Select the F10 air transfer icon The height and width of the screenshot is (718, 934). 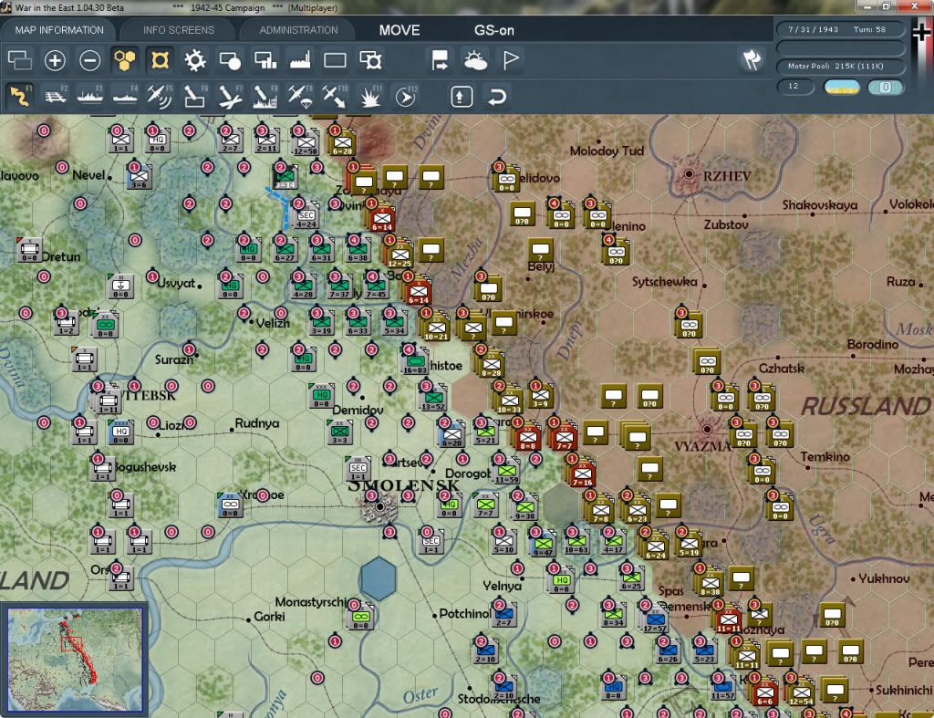tap(335, 96)
